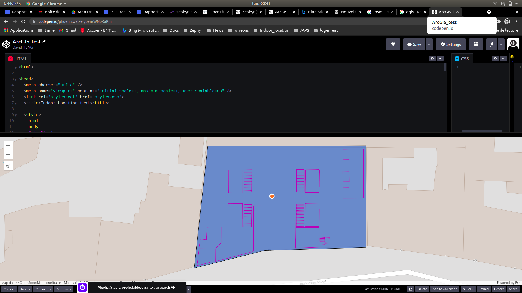This screenshot has height=293, width=522.
Task: Click the zoom in (+) map control
Action: click(x=8, y=146)
